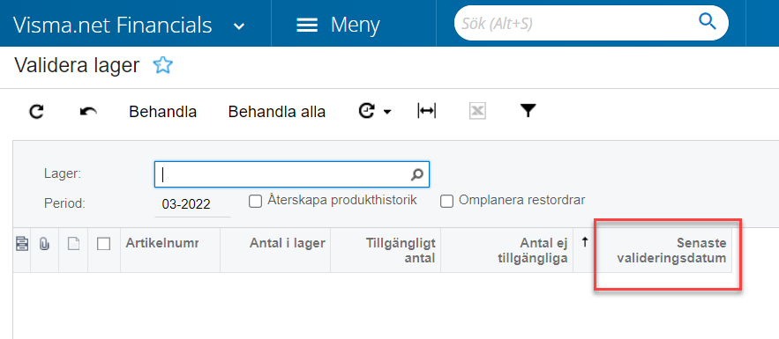Click the fit-to-column-width icon
This screenshot has width=779, height=339.
(x=426, y=112)
